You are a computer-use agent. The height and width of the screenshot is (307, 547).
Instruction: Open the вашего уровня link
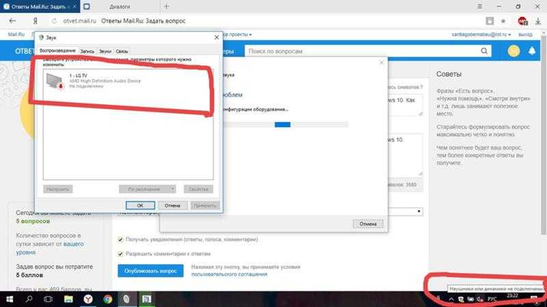(x=50, y=248)
